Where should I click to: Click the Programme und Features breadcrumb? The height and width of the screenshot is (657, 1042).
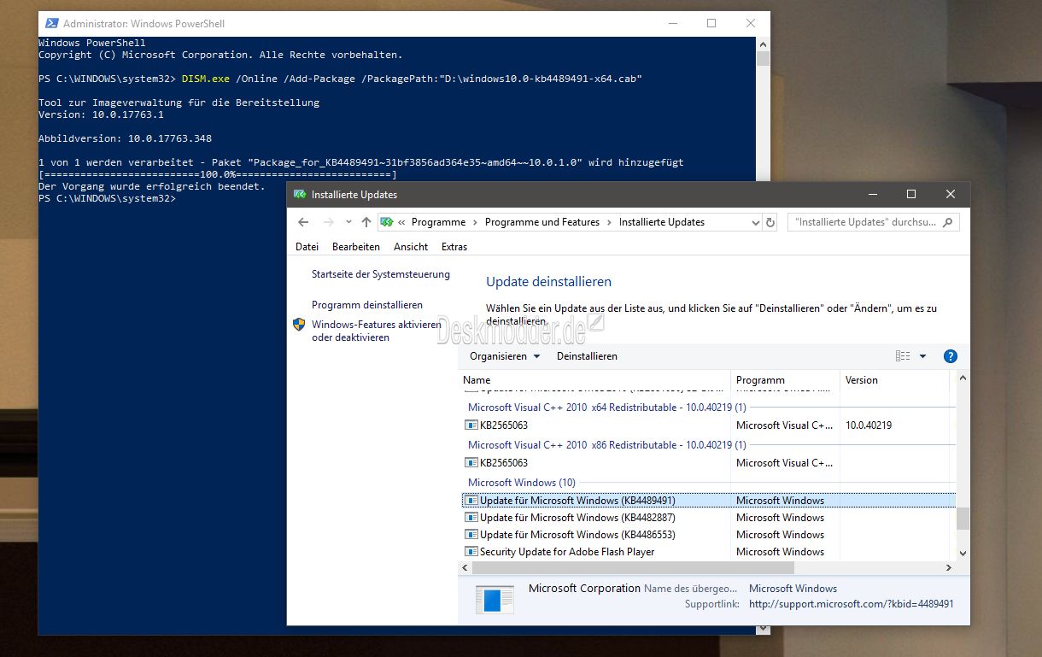[542, 222]
